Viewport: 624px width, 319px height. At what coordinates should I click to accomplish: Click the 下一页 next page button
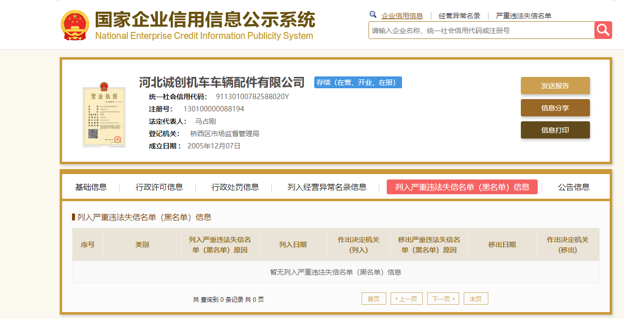coord(443,299)
